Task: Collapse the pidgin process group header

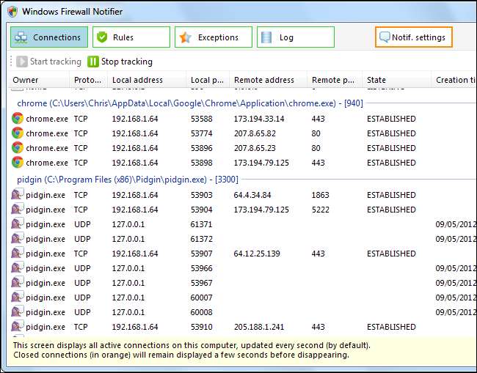Action: pyautogui.click(x=127, y=179)
